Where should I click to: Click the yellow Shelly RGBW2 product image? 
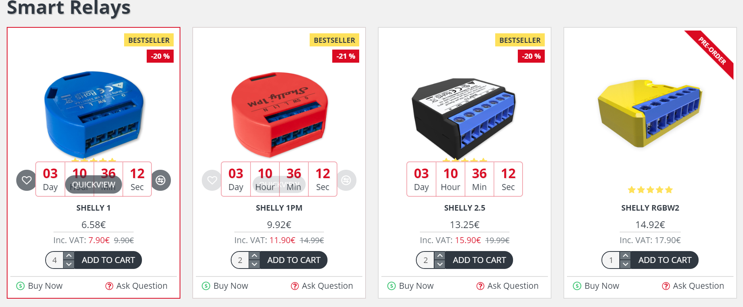click(x=650, y=113)
